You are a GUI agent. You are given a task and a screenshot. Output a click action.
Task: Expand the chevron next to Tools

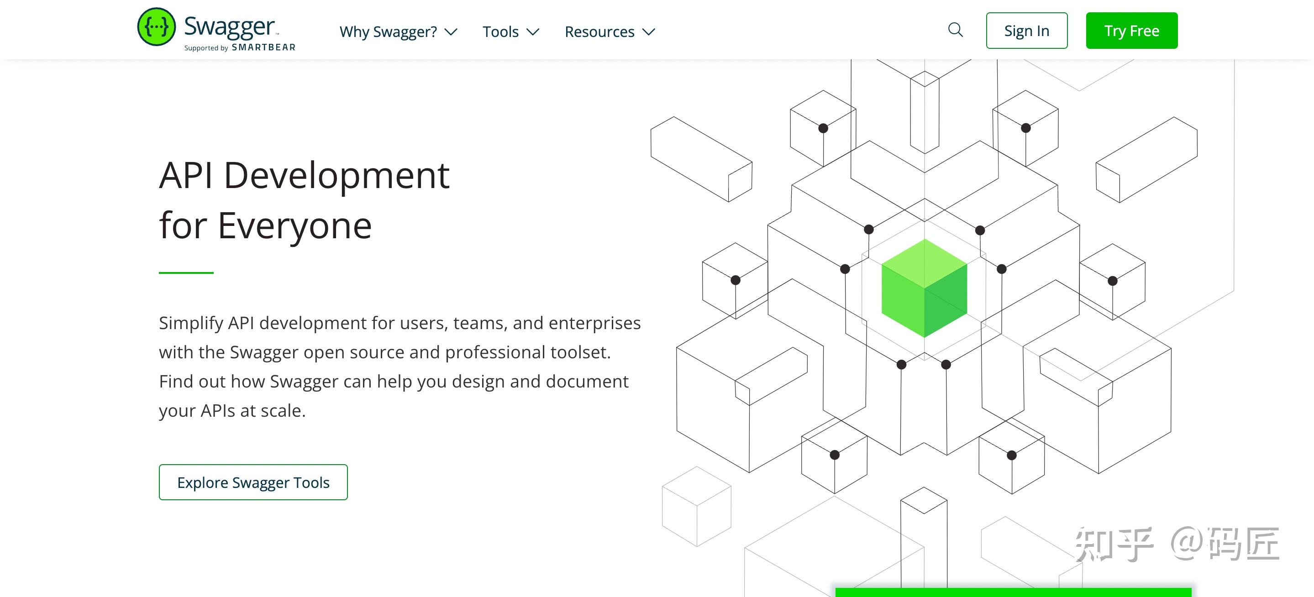[532, 32]
